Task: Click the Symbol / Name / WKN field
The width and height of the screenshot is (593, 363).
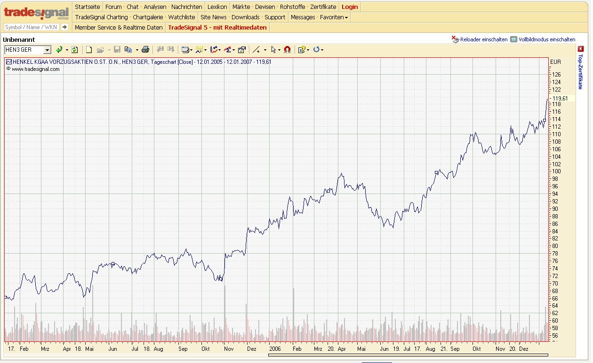Action: pyautogui.click(x=32, y=27)
